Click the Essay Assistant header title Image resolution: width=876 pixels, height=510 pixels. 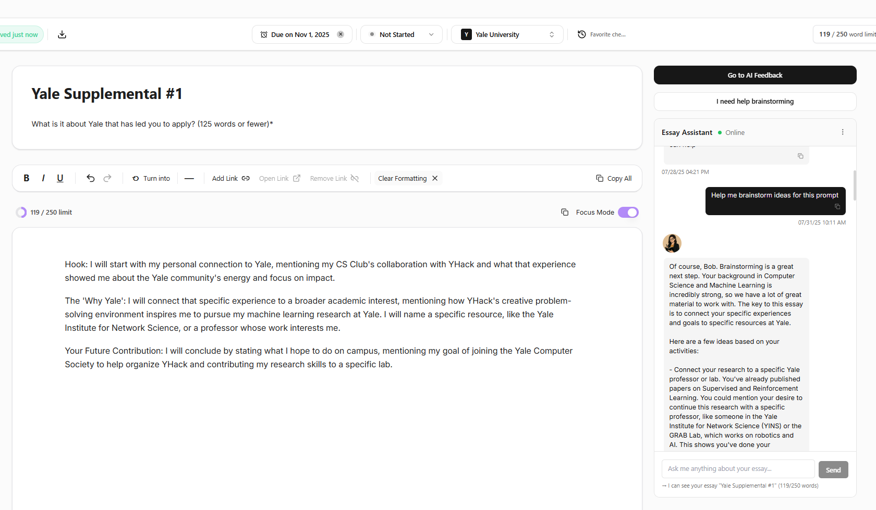coord(687,133)
